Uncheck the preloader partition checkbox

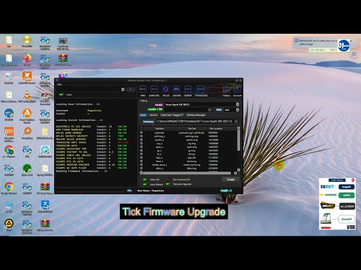click(x=142, y=133)
